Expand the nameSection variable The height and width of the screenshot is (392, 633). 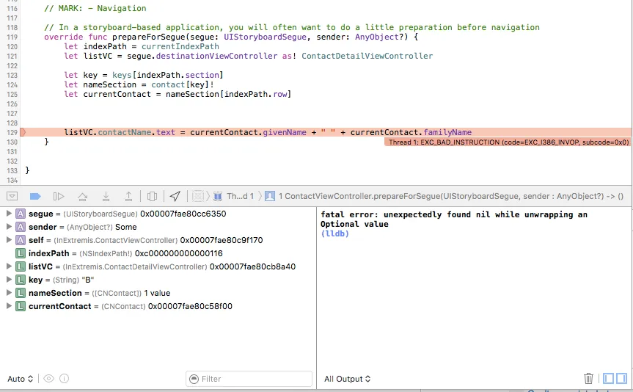tap(9, 293)
